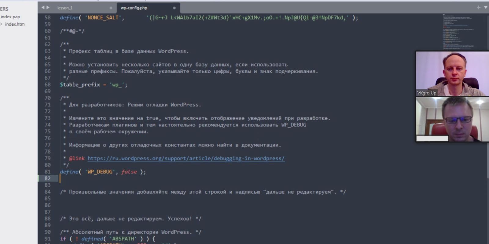Click the @link tag on line 79

pos(77,158)
